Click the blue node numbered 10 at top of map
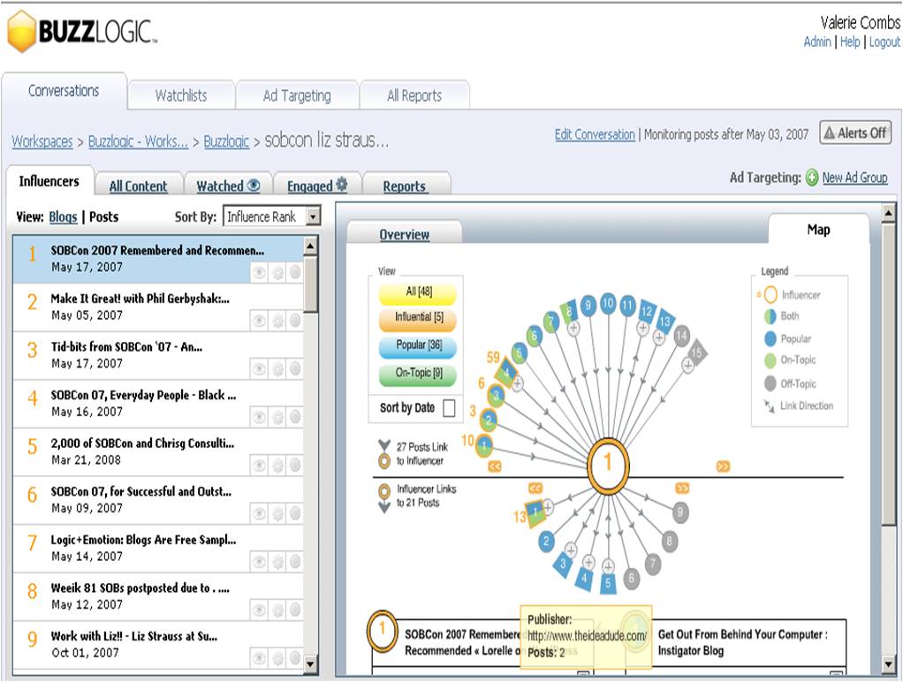Viewport: 903px width, 682px height. [608, 304]
